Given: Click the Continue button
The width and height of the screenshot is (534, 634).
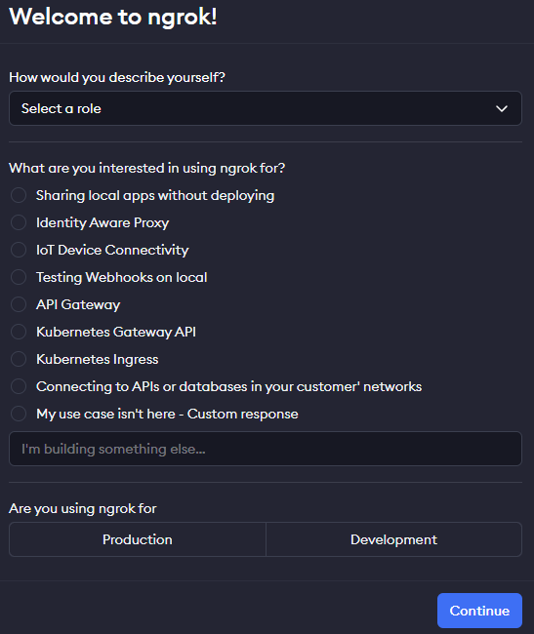Looking at the screenshot, I should pyautogui.click(x=479, y=611).
